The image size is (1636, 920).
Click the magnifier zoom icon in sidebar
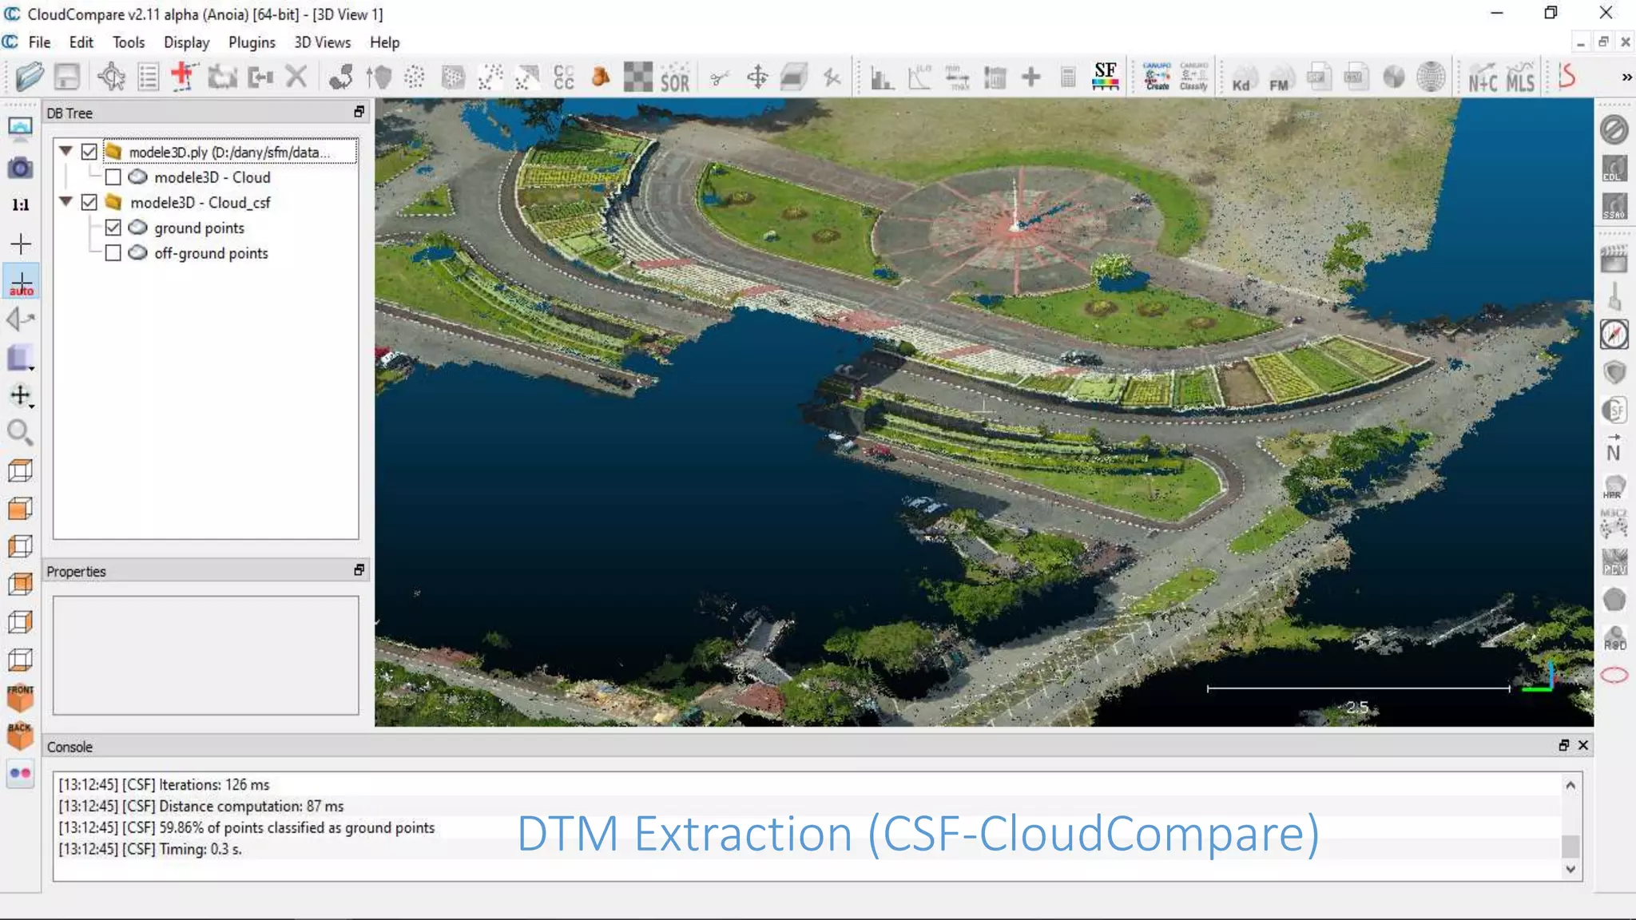pyautogui.click(x=21, y=432)
